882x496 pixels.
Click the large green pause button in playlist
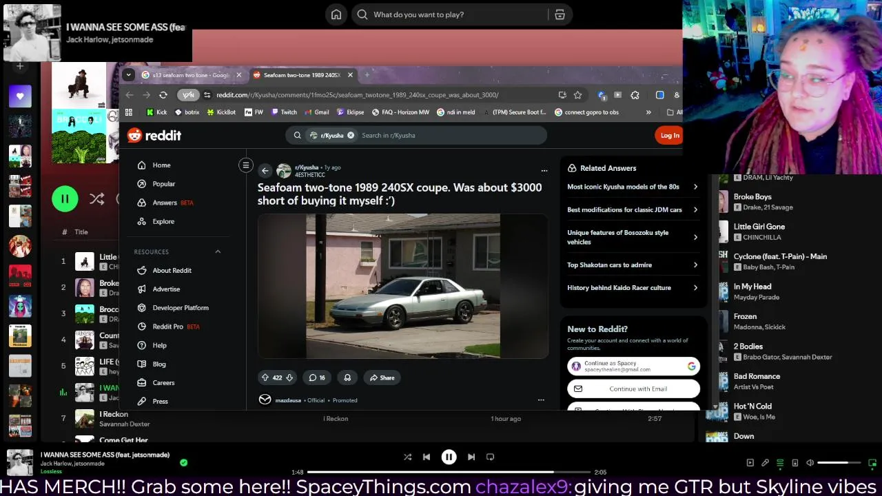65,199
